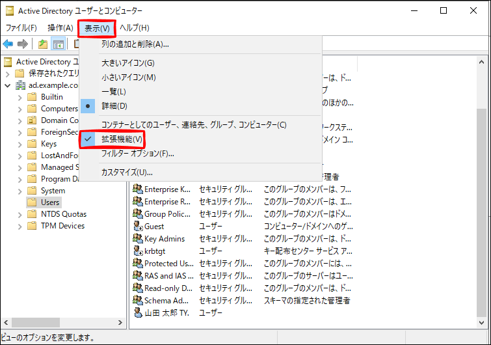
Task: Select the 詳細(D) view radio option
Action: click(114, 105)
